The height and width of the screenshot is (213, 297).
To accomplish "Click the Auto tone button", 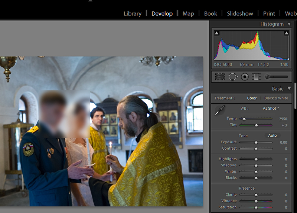I will [272, 136].
